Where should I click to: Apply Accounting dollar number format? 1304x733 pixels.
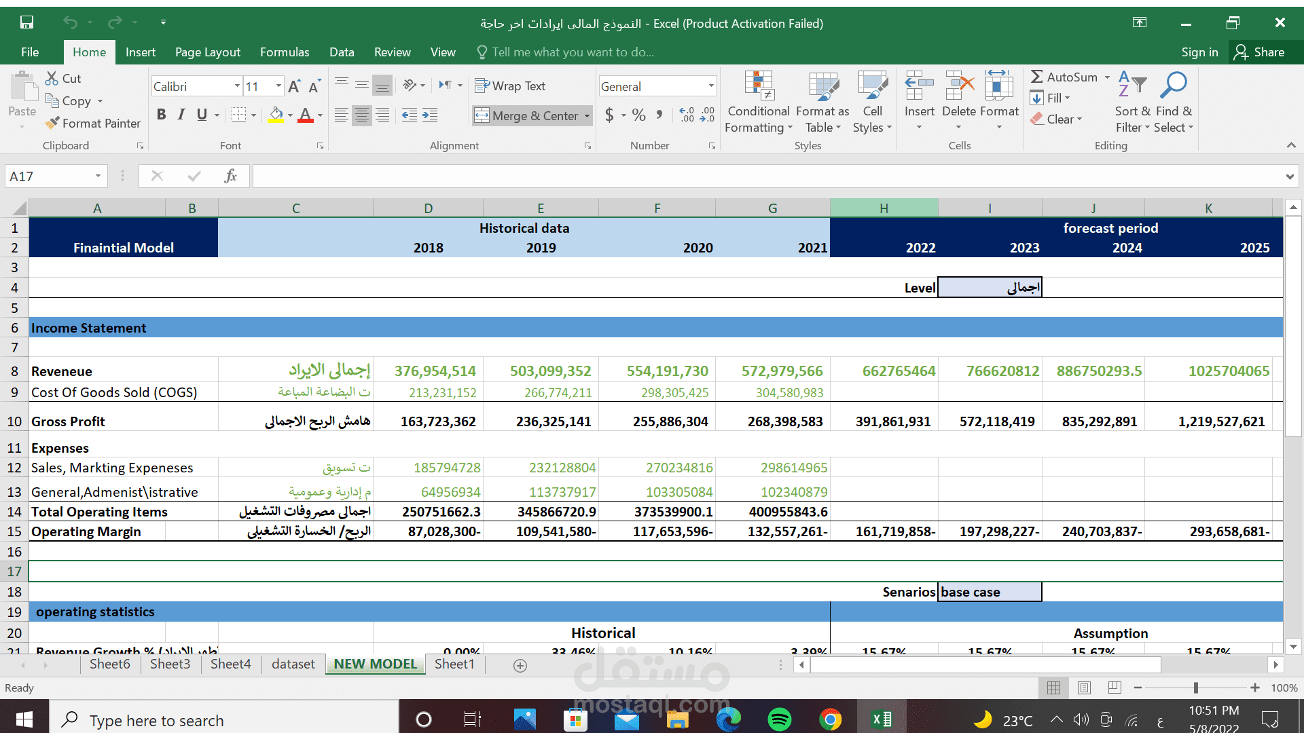609,115
